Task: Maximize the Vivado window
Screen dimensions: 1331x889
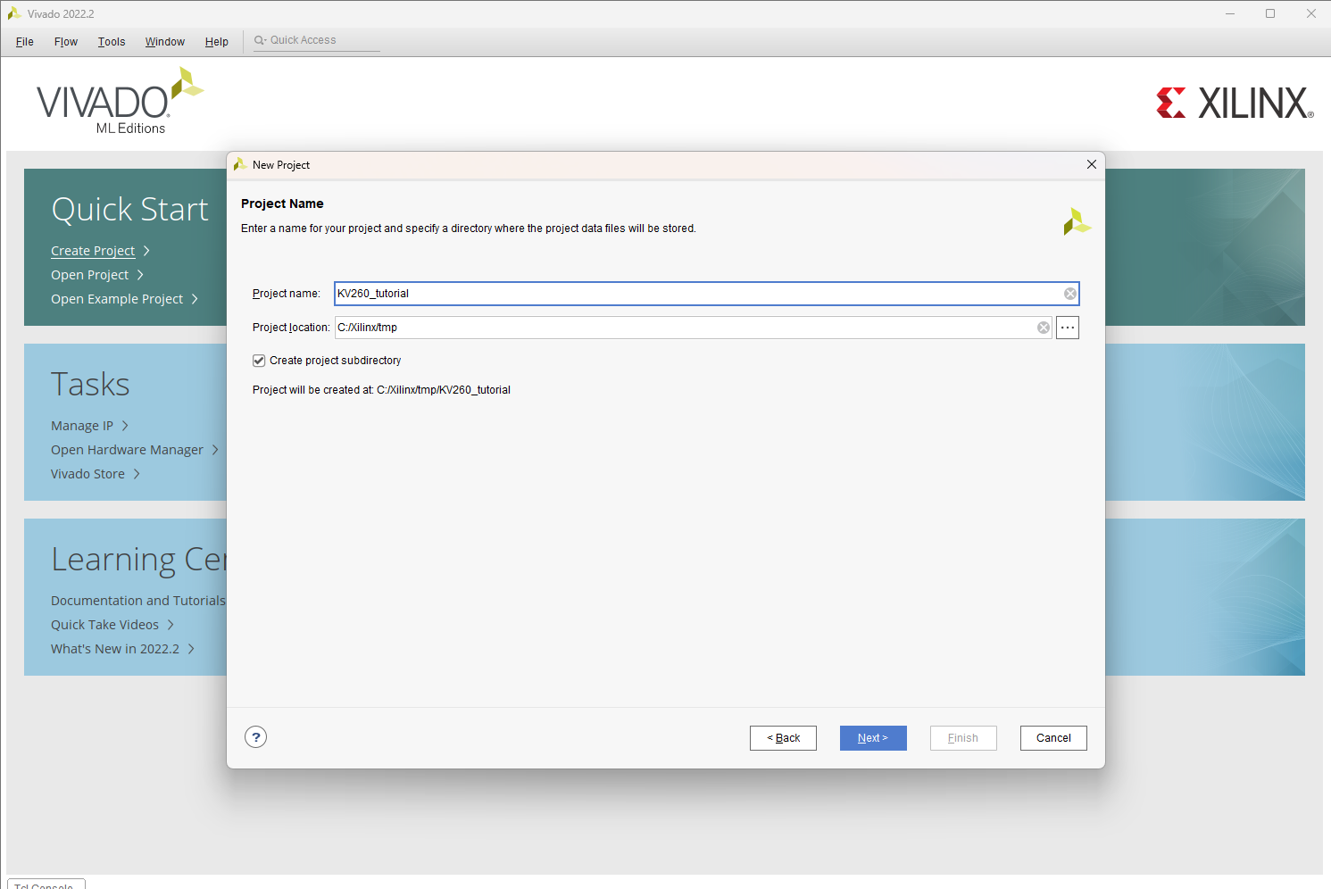Action: tap(1270, 13)
